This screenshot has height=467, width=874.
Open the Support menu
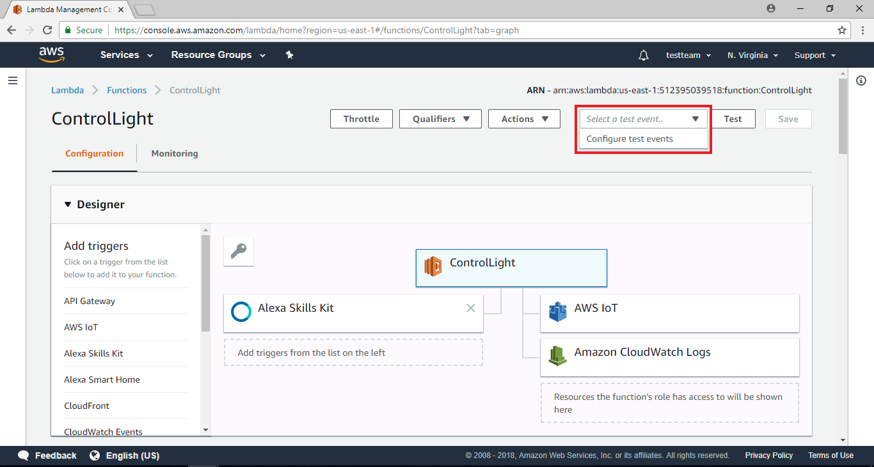(815, 56)
